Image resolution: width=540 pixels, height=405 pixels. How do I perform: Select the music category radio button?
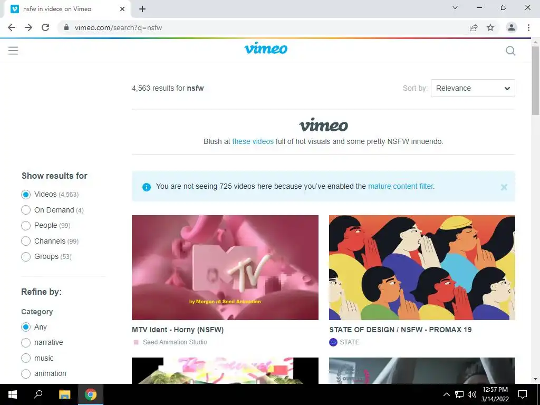26,358
